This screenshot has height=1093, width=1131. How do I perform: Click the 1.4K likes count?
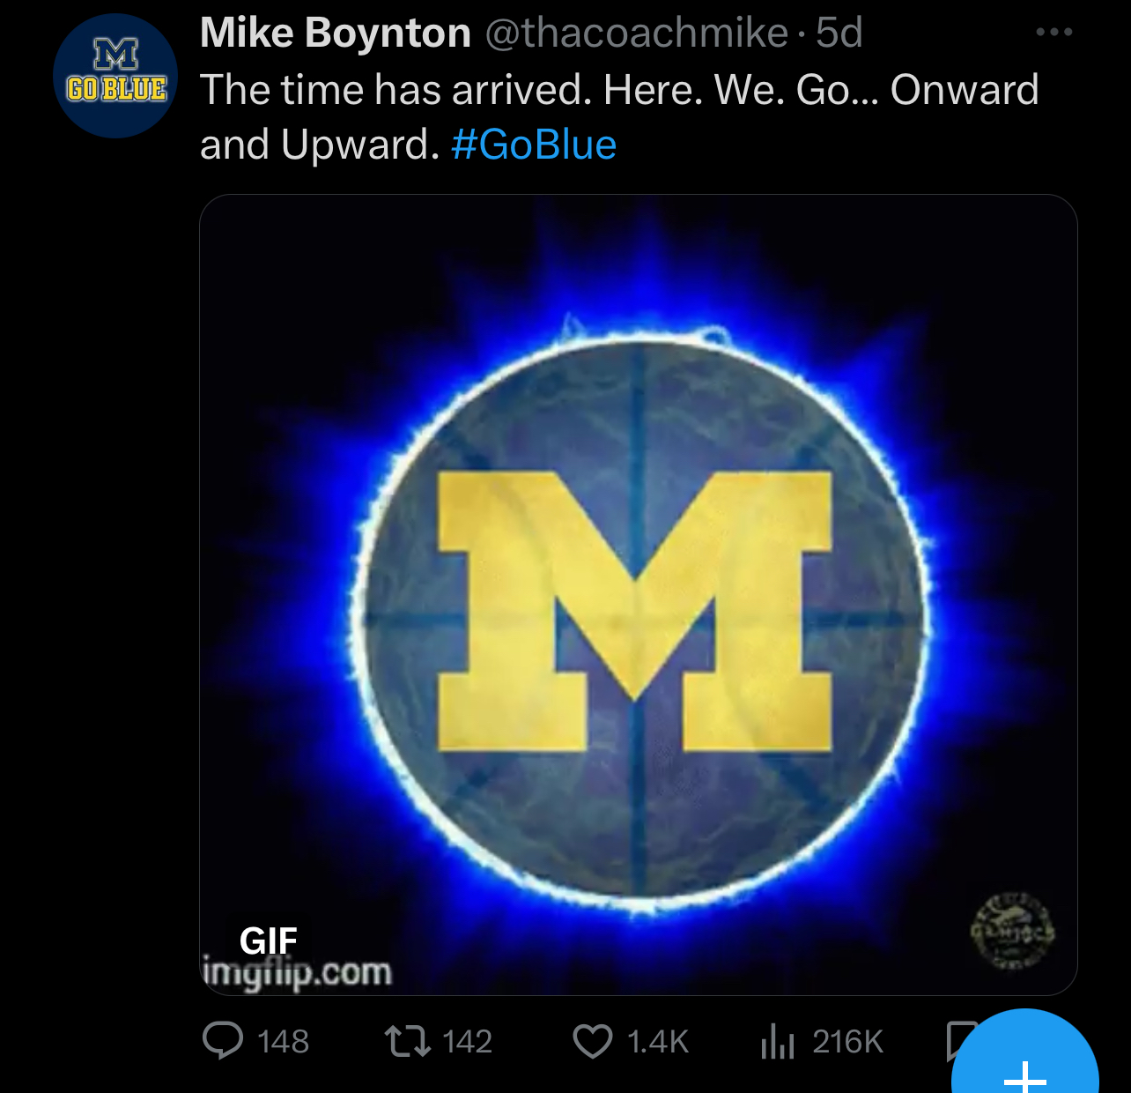coord(658,1042)
